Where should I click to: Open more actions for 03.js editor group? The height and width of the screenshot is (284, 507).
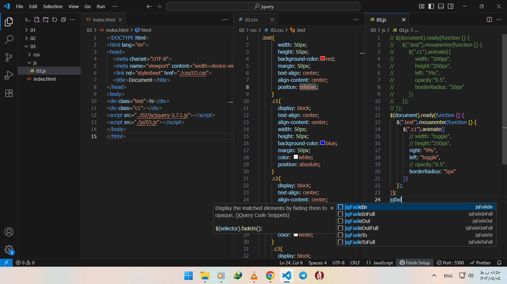498,20
